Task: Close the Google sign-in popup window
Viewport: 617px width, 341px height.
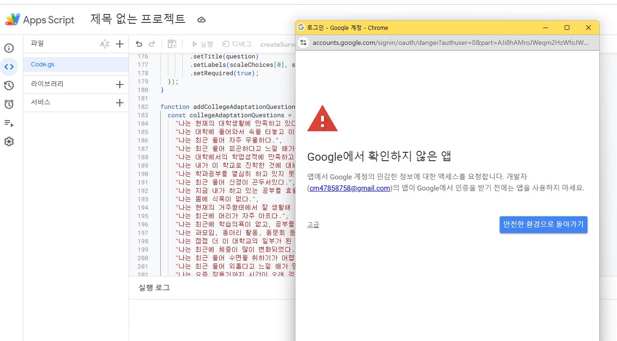Action: 588,28
